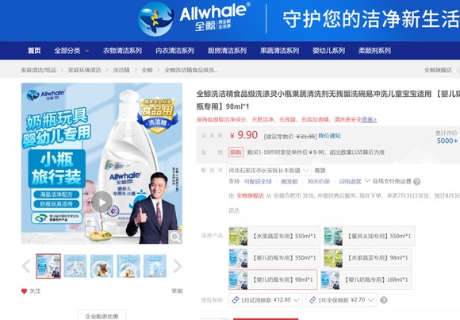Expand the 全部分类 menu

tap(71, 51)
